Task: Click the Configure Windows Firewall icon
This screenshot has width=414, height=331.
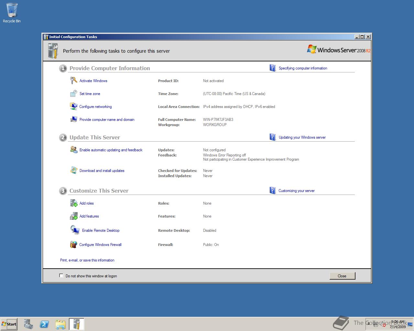Action: pyautogui.click(x=74, y=244)
